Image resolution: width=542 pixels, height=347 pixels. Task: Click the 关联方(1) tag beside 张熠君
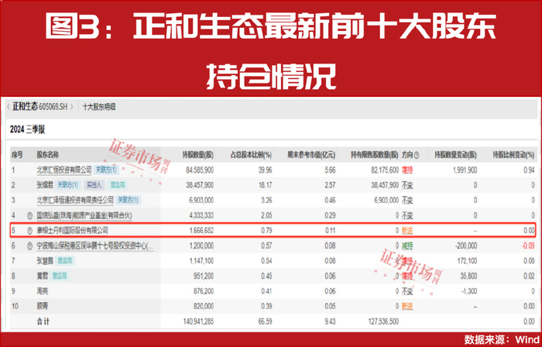(68, 185)
